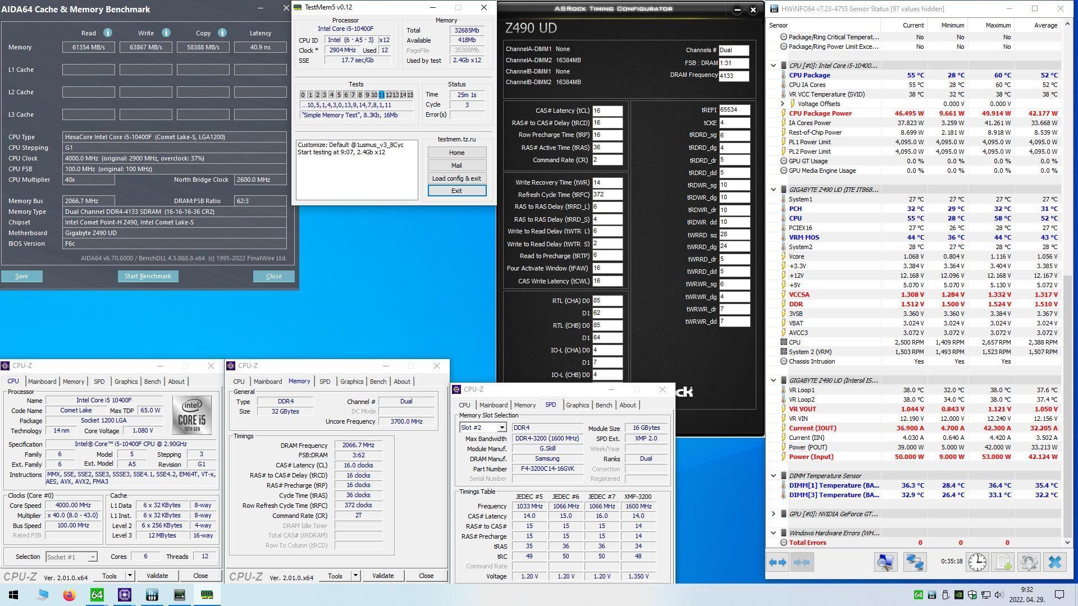Switch to AIDA64 taskbar icon

[x=97, y=595]
